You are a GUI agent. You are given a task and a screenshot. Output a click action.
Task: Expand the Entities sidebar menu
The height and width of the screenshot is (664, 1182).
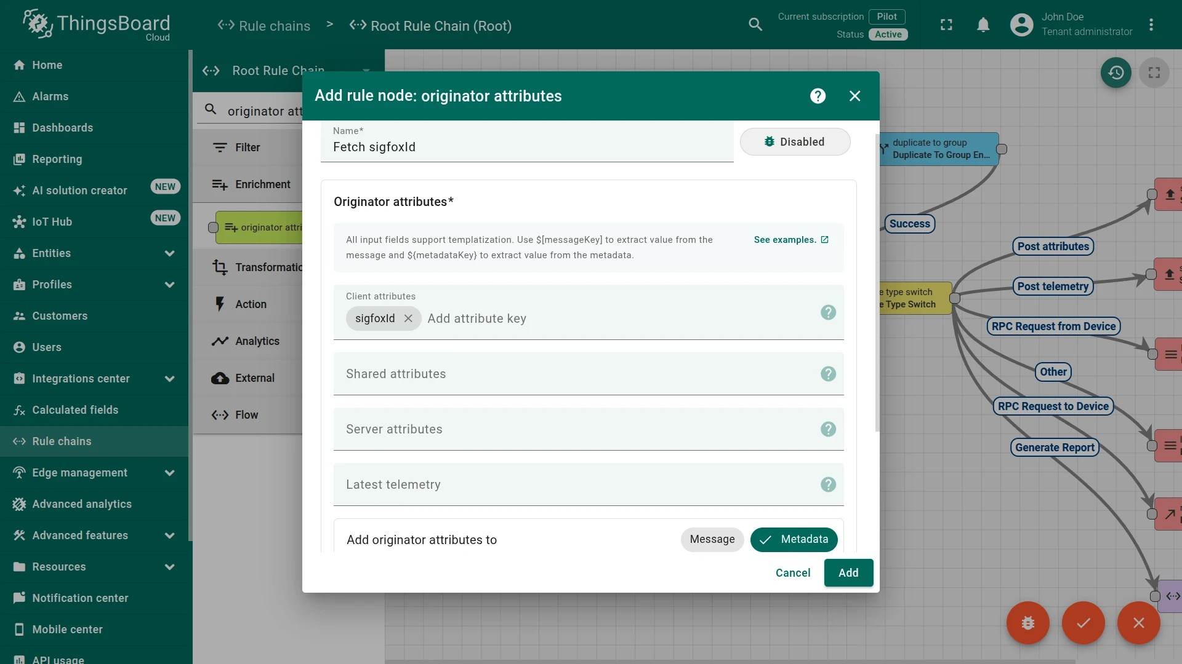click(94, 253)
